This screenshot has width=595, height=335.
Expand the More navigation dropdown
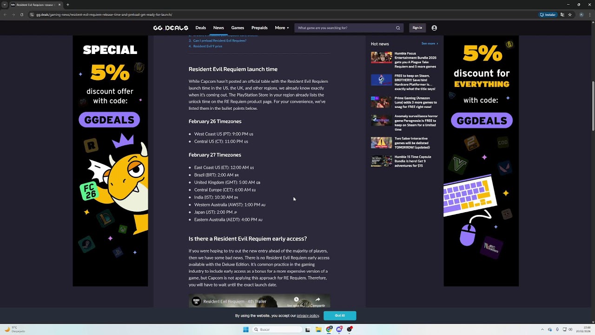point(282,28)
